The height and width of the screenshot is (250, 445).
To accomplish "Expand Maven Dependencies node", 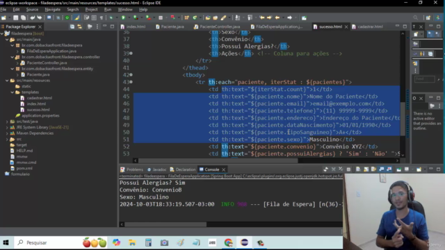I will [x=7, y=133].
